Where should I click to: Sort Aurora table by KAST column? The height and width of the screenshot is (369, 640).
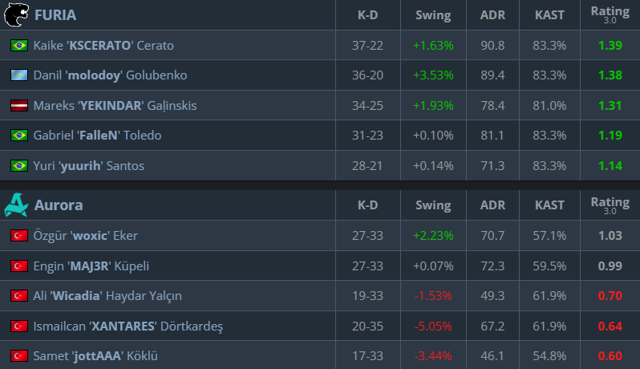tap(549, 205)
